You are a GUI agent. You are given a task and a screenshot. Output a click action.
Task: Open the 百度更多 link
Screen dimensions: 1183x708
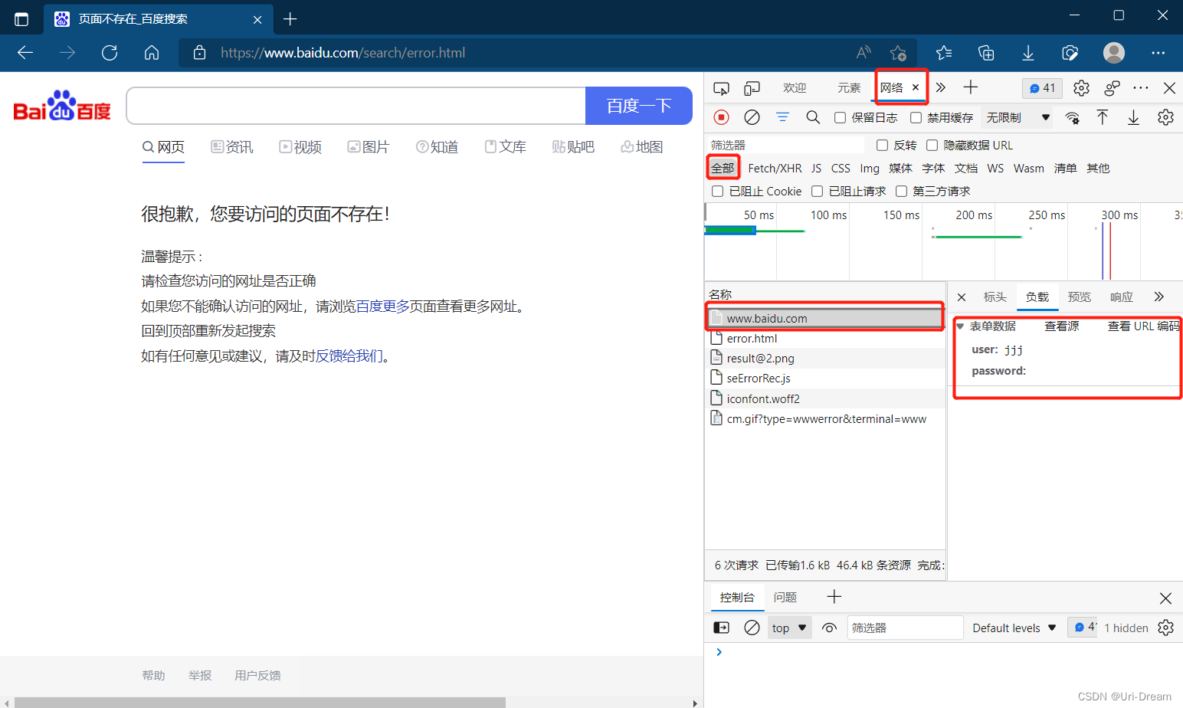click(382, 306)
